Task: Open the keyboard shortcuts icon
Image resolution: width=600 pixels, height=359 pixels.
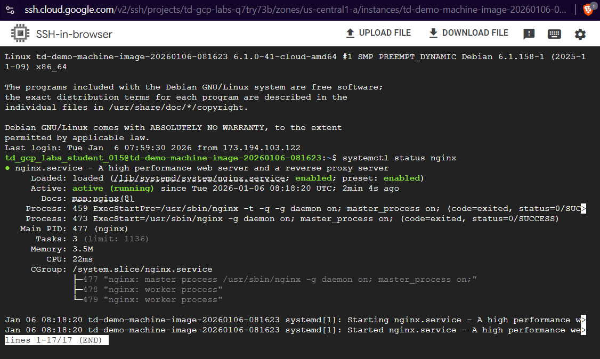Action: [x=554, y=34]
